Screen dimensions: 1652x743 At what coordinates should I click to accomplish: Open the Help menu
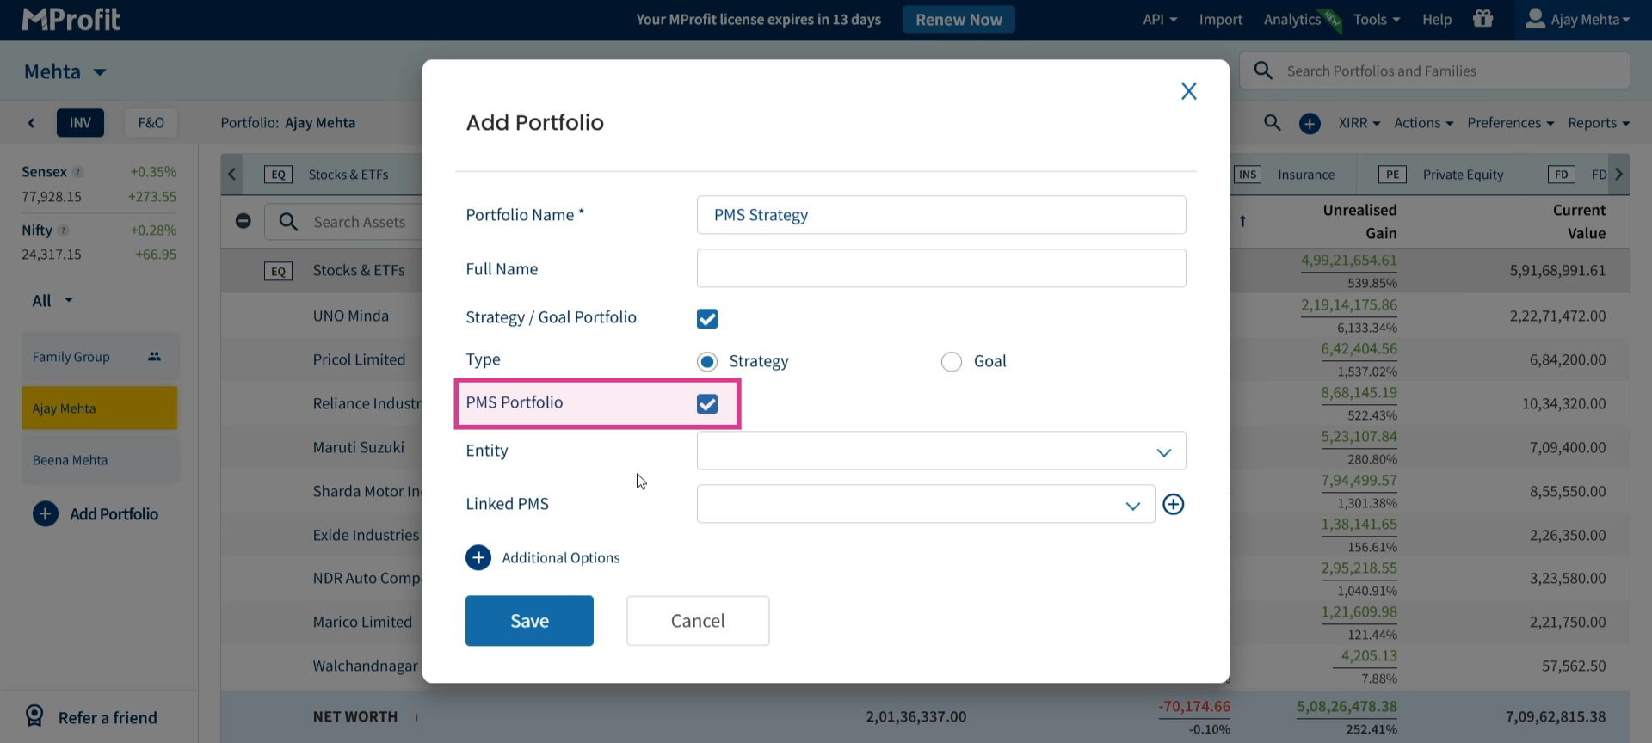(1437, 19)
